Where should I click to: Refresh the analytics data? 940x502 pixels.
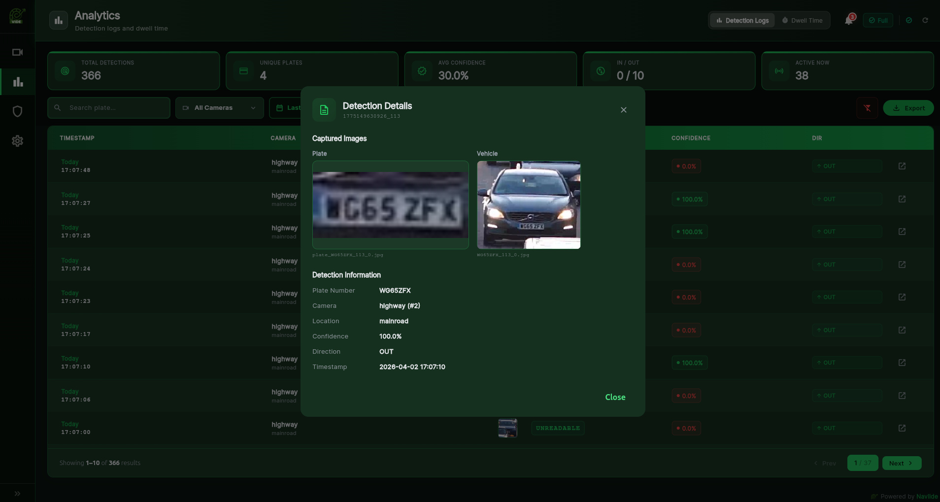[926, 20]
